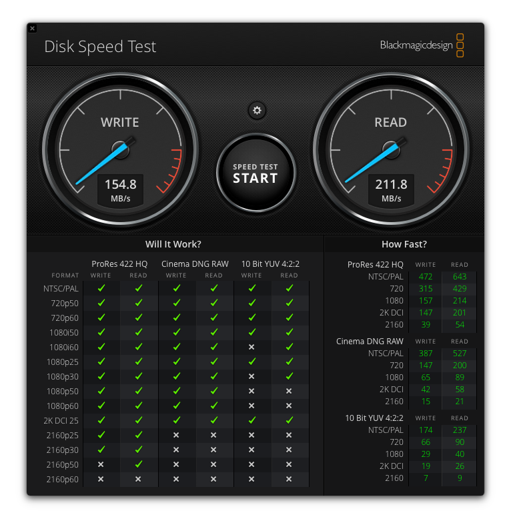511x527 pixels.
Task: Click the Cinema DNG write checkmark for 1080p50
Action: coord(176,391)
